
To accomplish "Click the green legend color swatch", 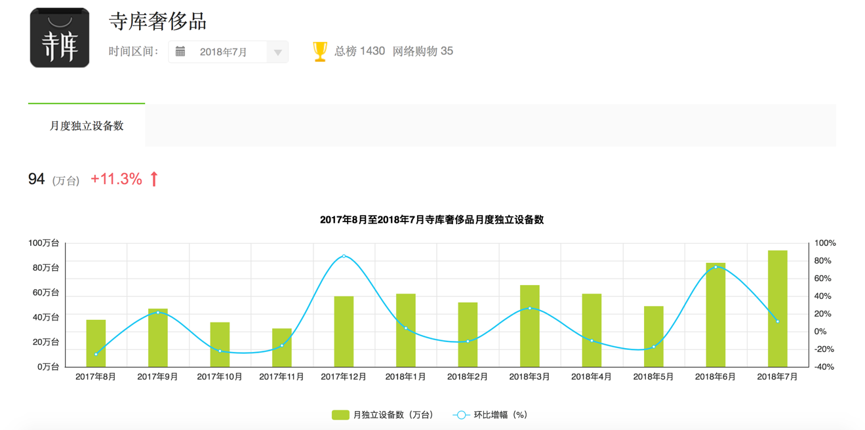I will tap(340, 415).
